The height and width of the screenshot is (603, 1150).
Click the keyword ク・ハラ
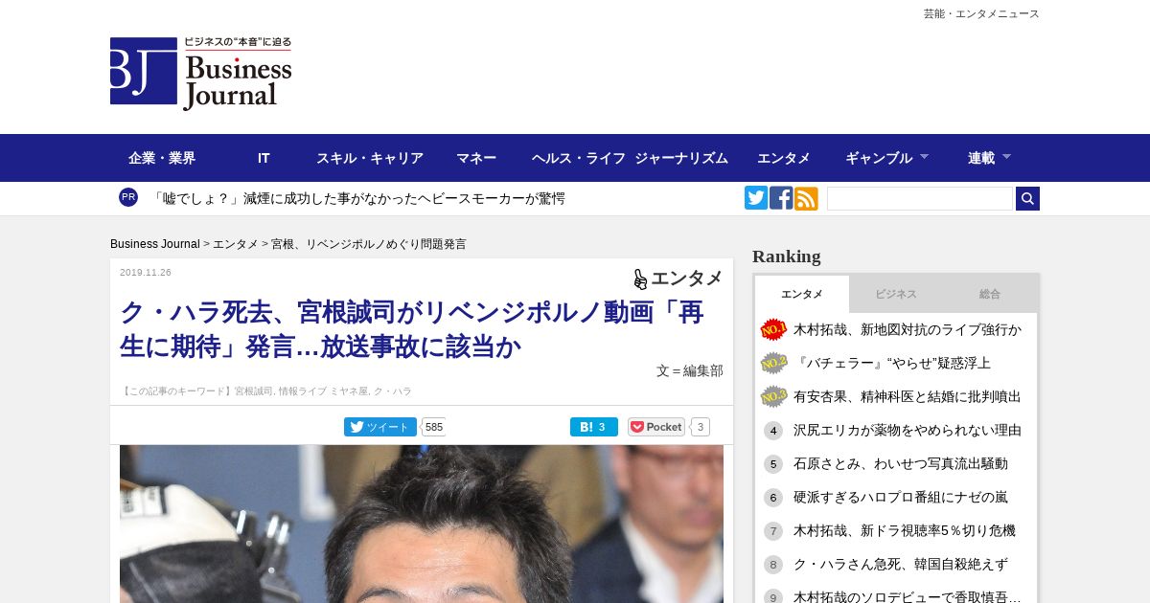392,391
